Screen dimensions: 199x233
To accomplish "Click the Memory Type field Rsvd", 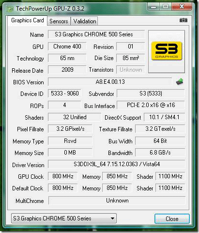I will click(x=70, y=141).
